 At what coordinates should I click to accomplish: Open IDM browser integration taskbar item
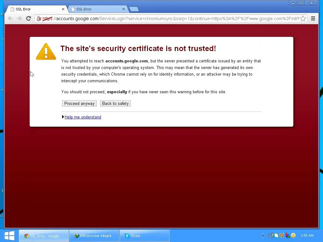[x=94, y=236]
